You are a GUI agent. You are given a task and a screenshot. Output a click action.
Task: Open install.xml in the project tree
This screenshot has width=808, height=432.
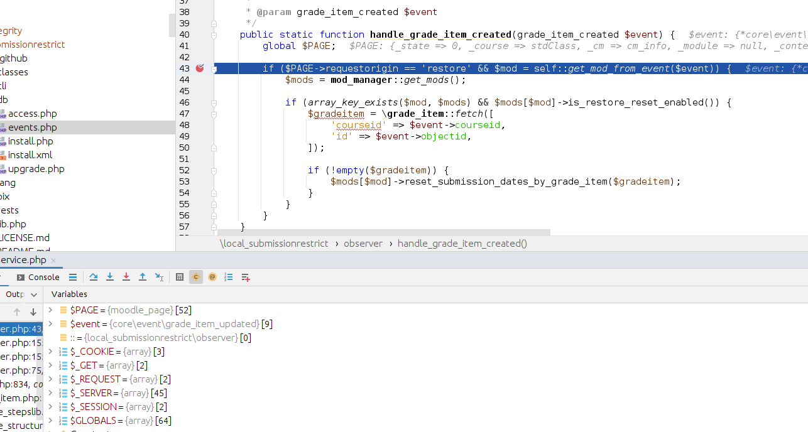click(30, 155)
